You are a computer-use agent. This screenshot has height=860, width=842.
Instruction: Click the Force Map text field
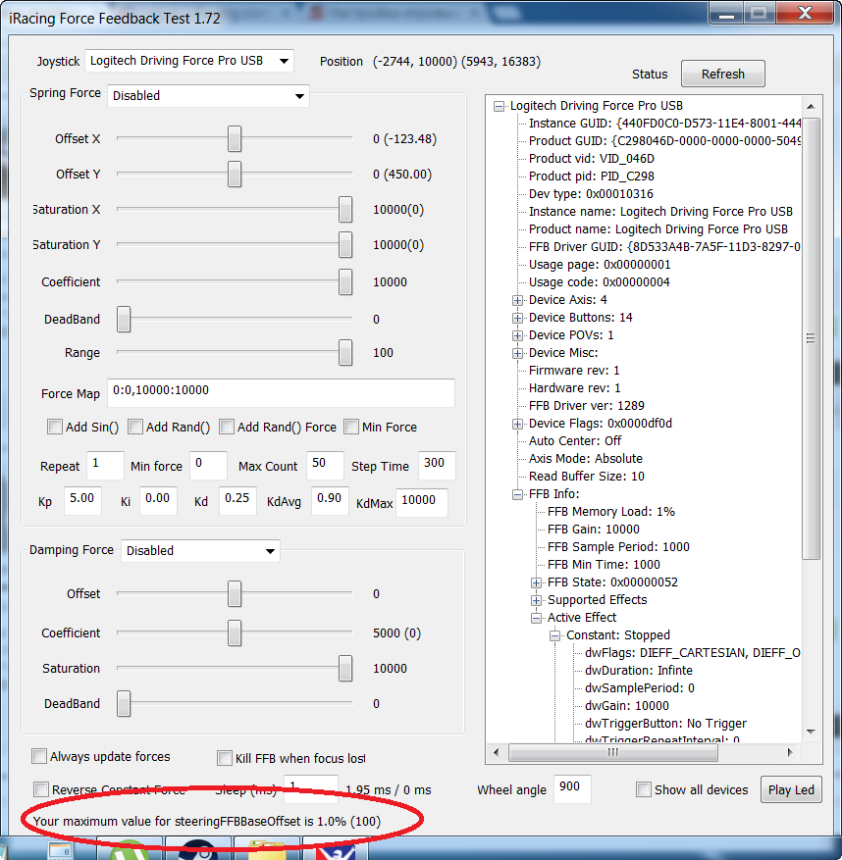281,392
